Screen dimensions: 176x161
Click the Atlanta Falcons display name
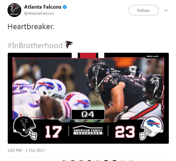(43, 7)
